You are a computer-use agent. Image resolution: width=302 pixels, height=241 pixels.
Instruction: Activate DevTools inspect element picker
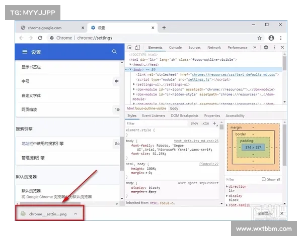pyautogui.click(x=129, y=48)
